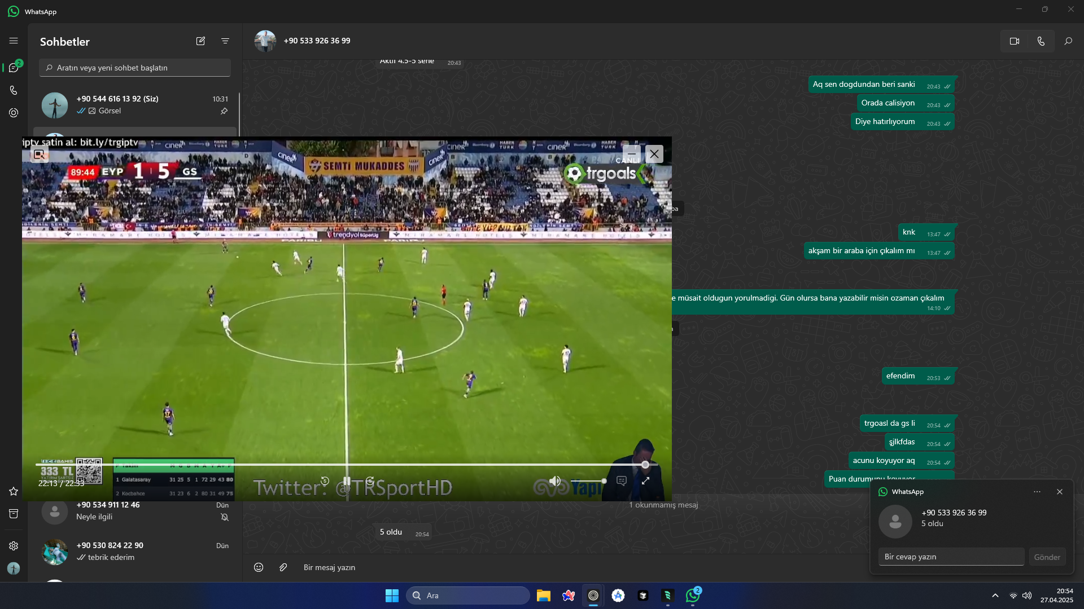
Task: Open the chat filter menu
Action: [225, 41]
